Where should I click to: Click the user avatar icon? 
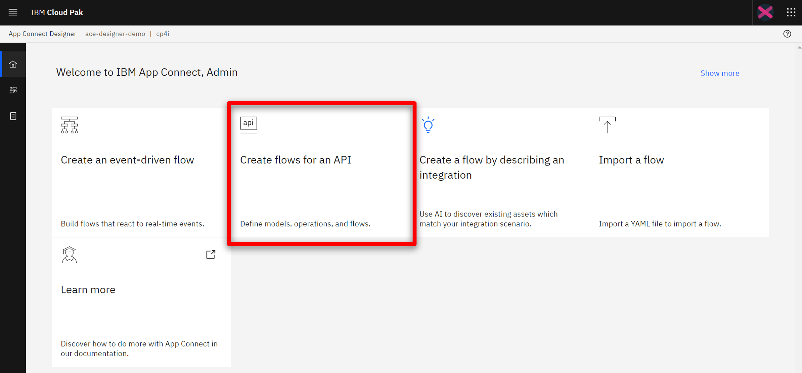[x=765, y=12]
